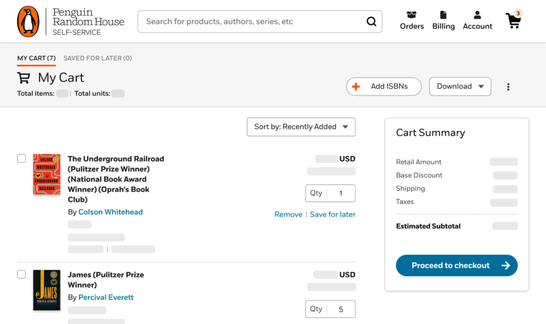This screenshot has width=546, height=324.
Task: Click the Taxes label in Cart Summary
Action: click(405, 202)
